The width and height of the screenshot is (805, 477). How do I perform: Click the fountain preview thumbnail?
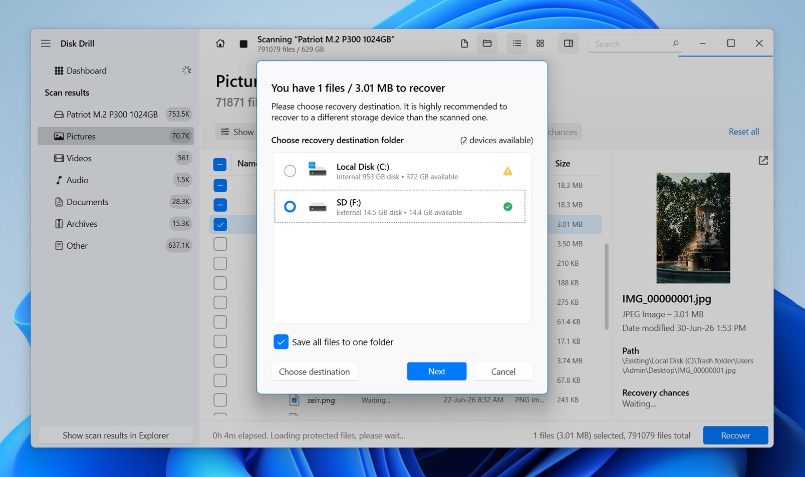693,228
